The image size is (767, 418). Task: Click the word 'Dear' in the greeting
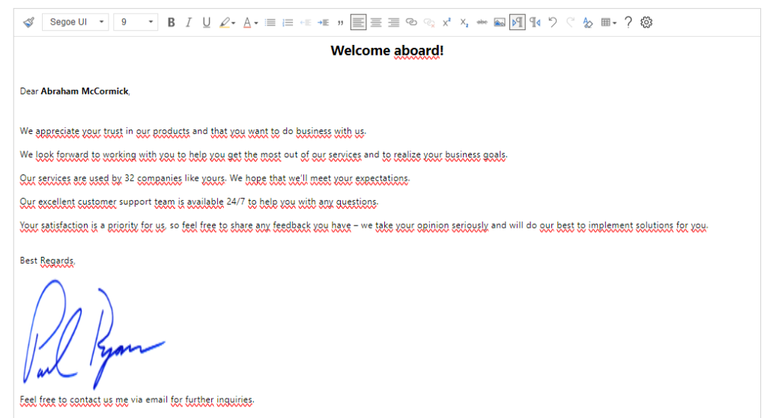click(29, 91)
